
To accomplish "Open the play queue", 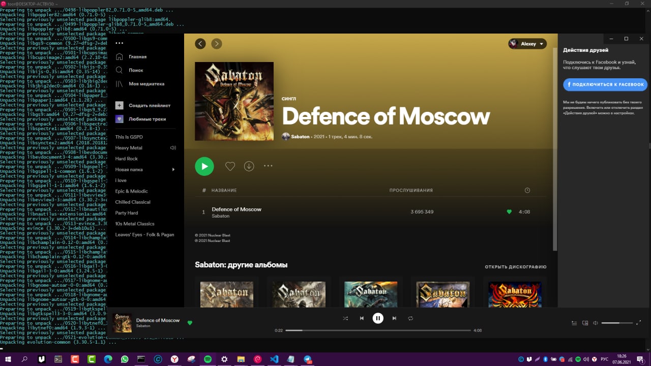I will (x=574, y=323).
